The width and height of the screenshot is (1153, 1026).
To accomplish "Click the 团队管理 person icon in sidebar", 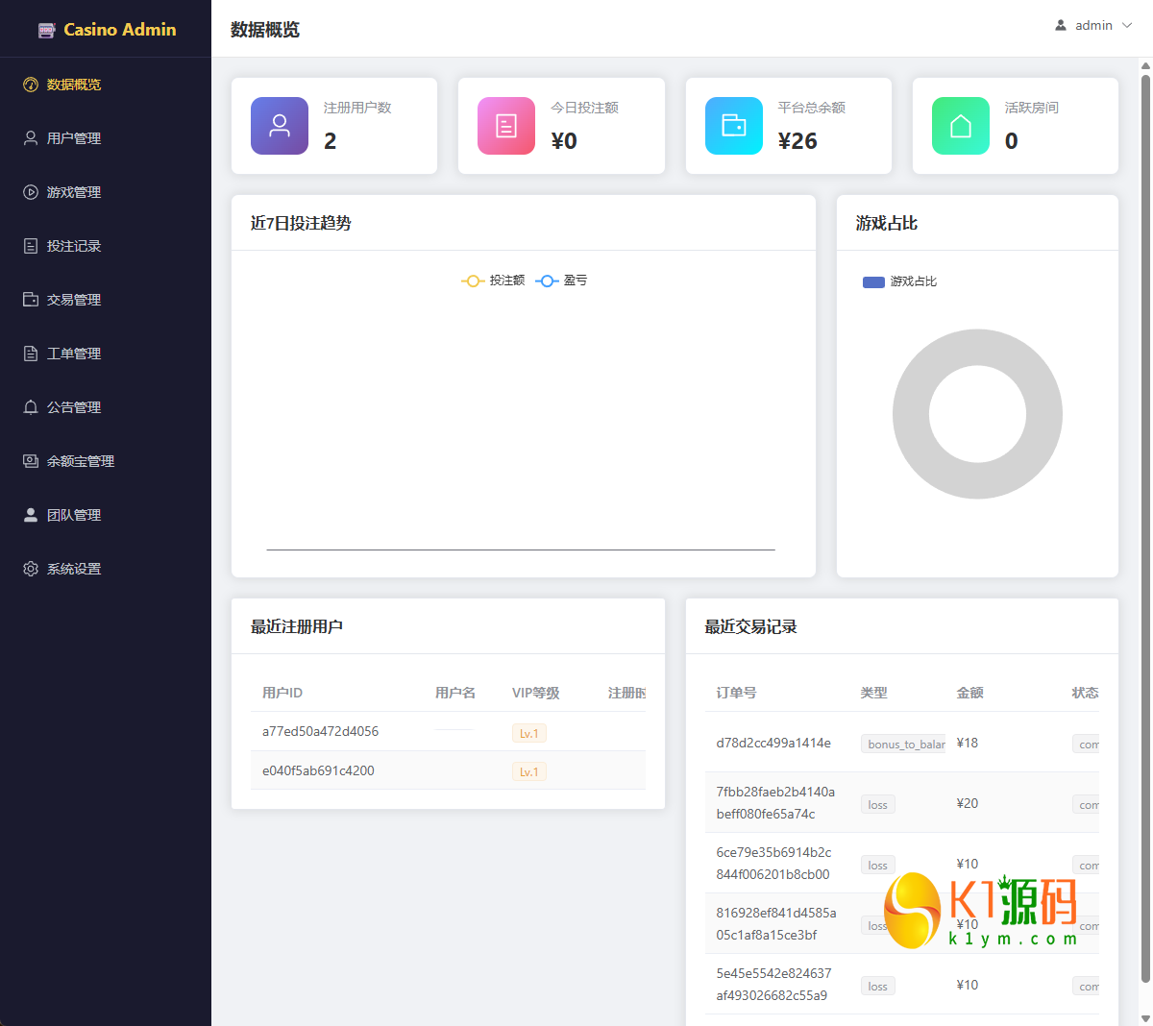I will 31,515.
